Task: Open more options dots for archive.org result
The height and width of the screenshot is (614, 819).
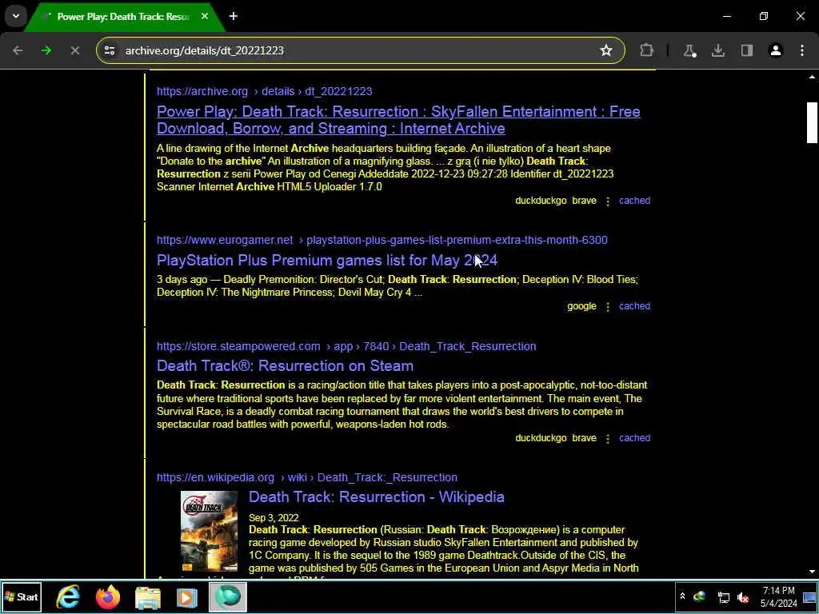Action: click(608, 201)
